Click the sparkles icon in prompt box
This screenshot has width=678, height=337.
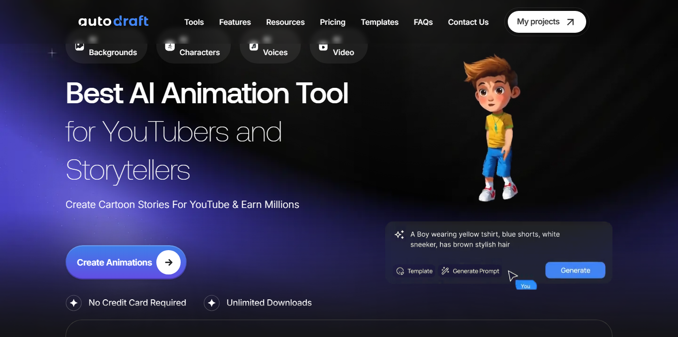(399, 235)
